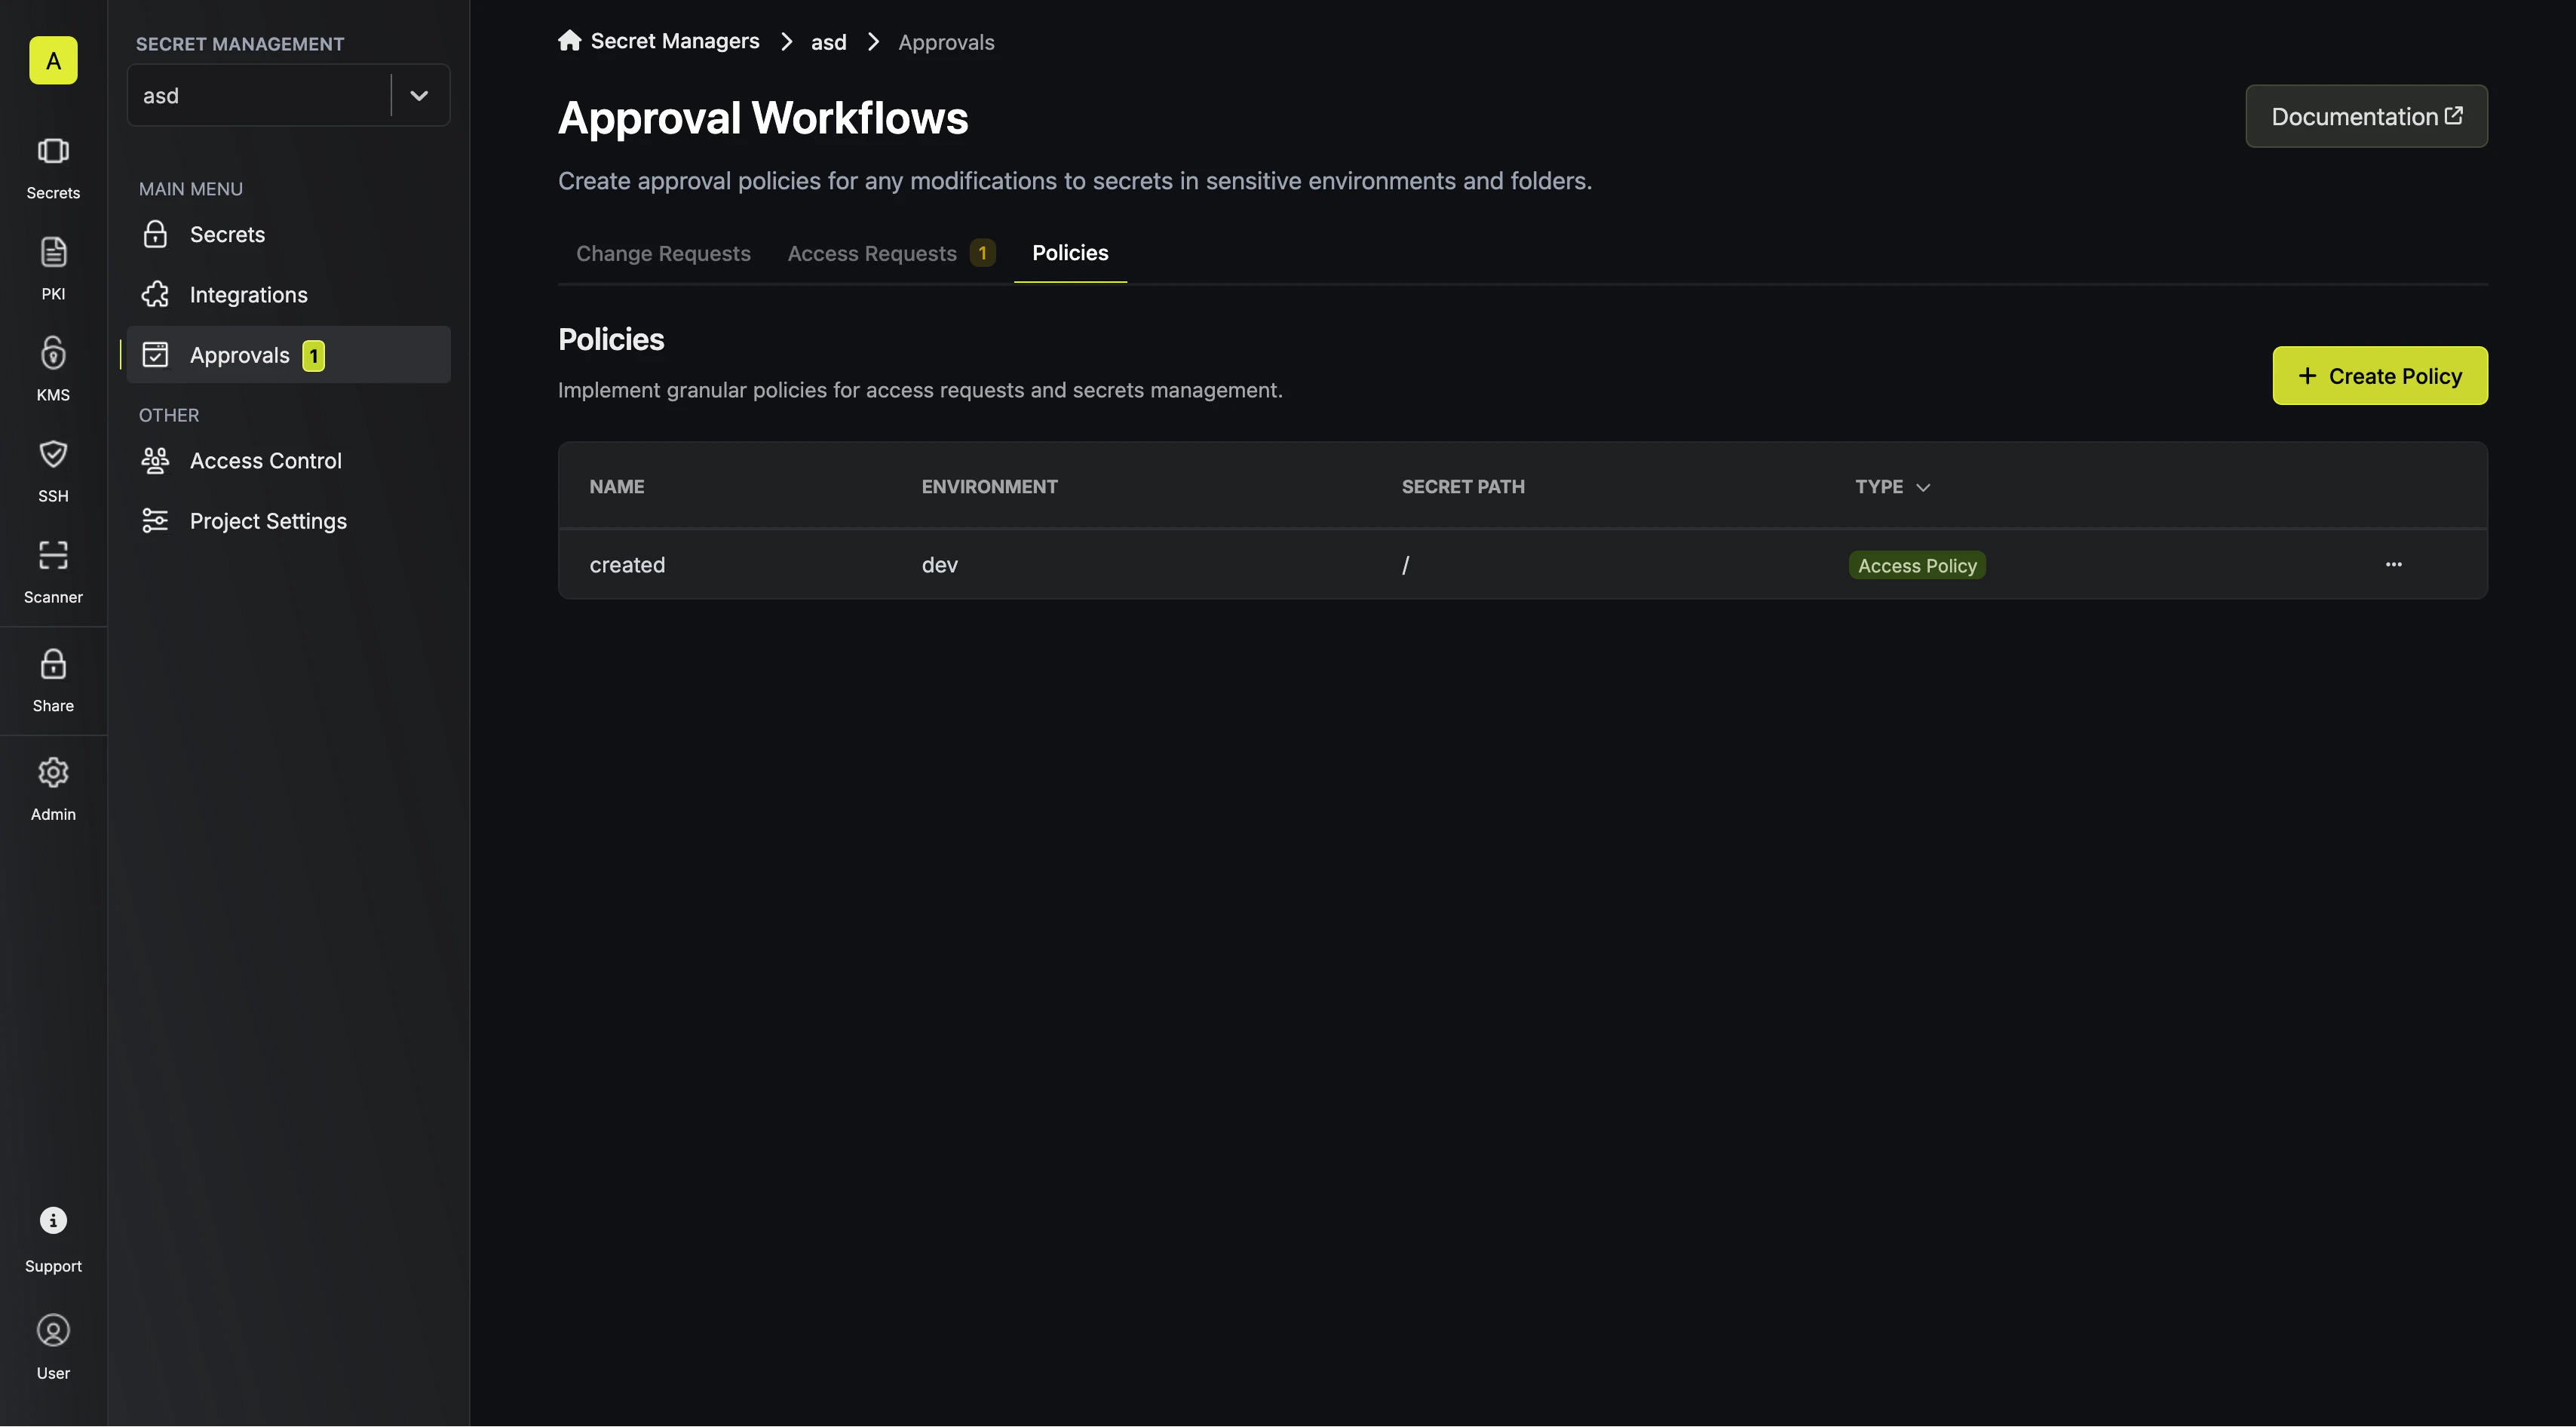Click the Approvals breadcrumb item
2576x1427 pixels.
coord(946,42)
